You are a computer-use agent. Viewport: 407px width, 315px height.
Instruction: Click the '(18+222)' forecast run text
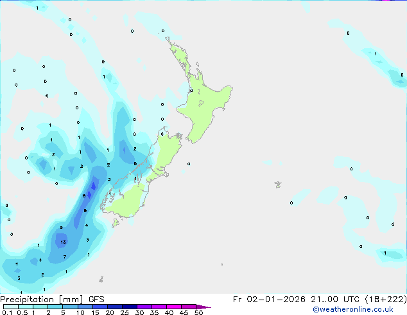(x=386, y=300)
